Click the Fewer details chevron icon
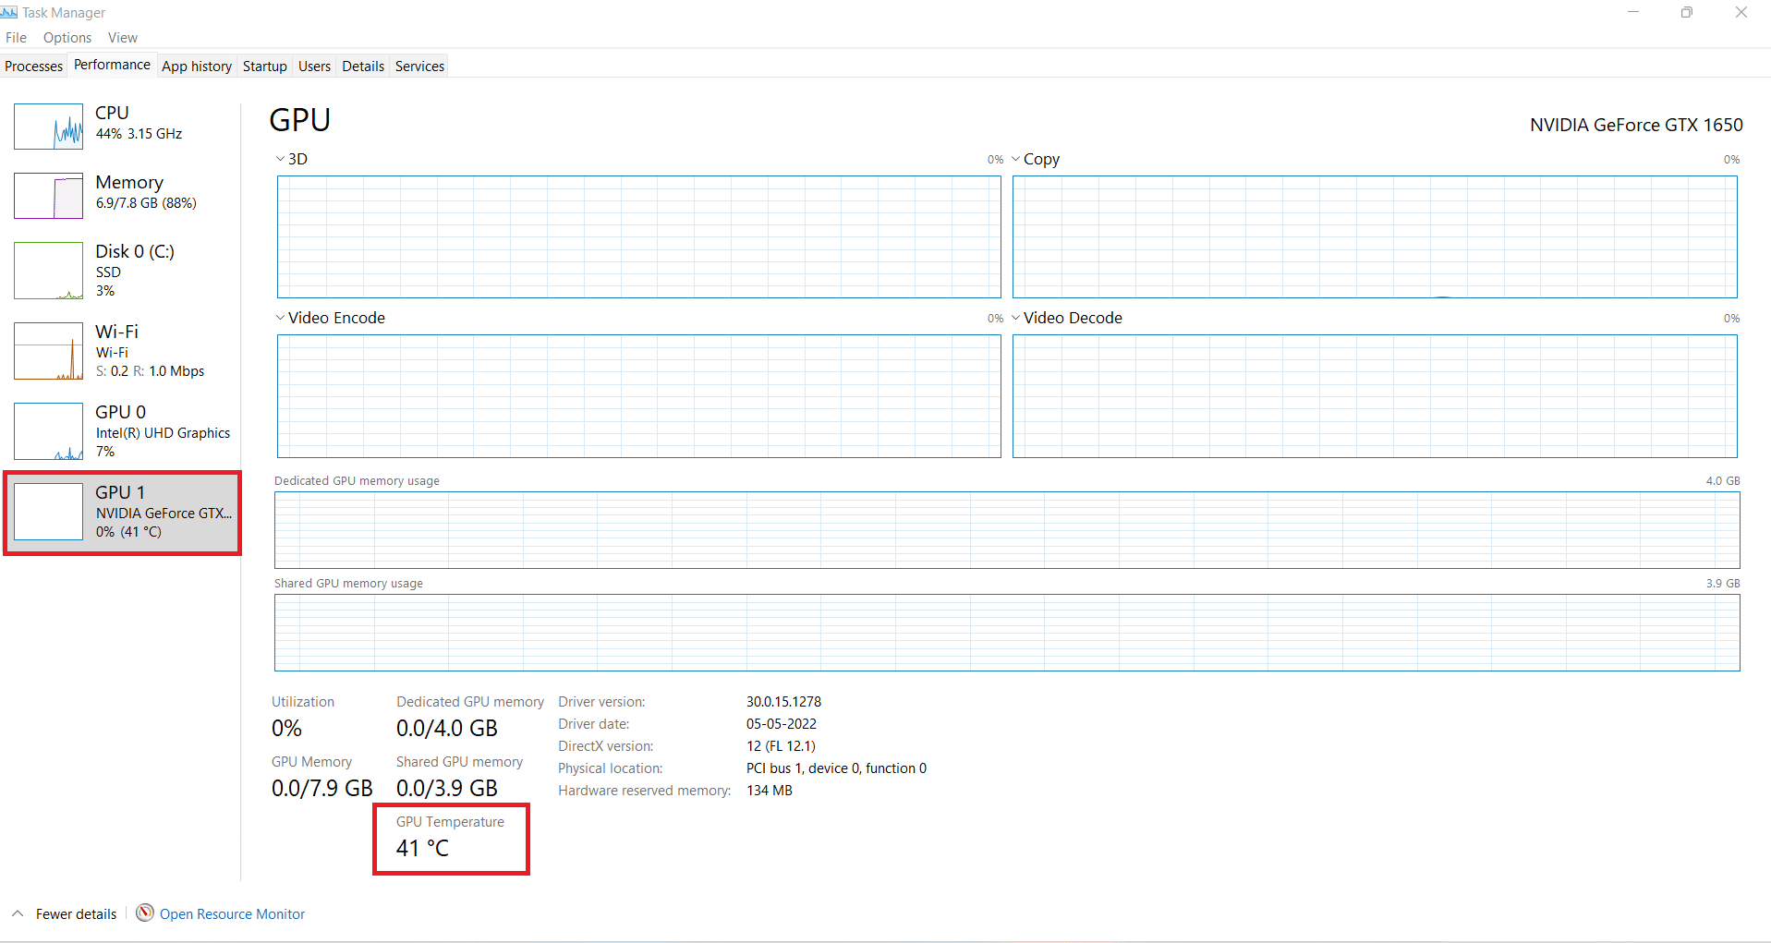Screen dimensions: 1771x943 pyautogui.click(x=18, y=913)
